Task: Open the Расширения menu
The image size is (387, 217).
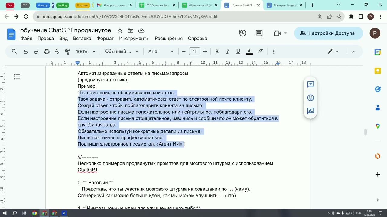Action: (x=169, y=38)
